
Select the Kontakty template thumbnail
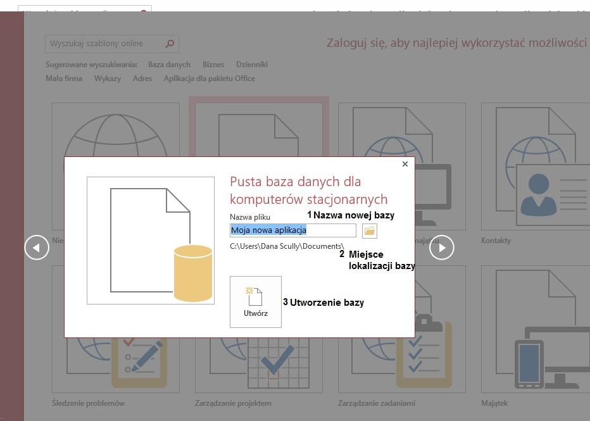(536, 167)
